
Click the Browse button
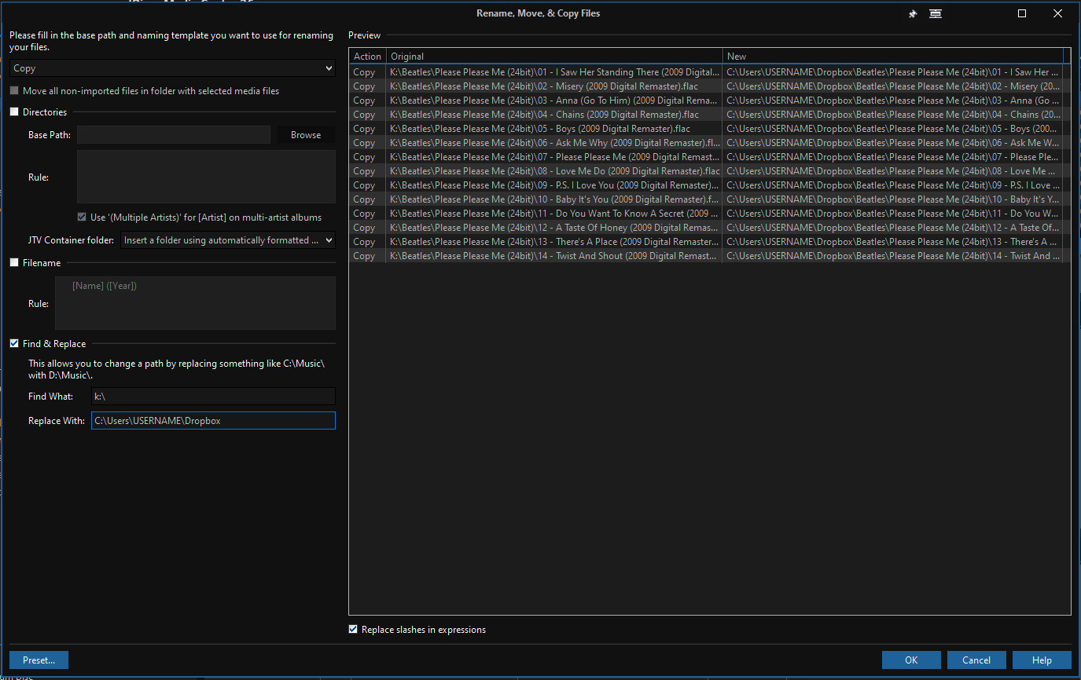coord(306,135)
